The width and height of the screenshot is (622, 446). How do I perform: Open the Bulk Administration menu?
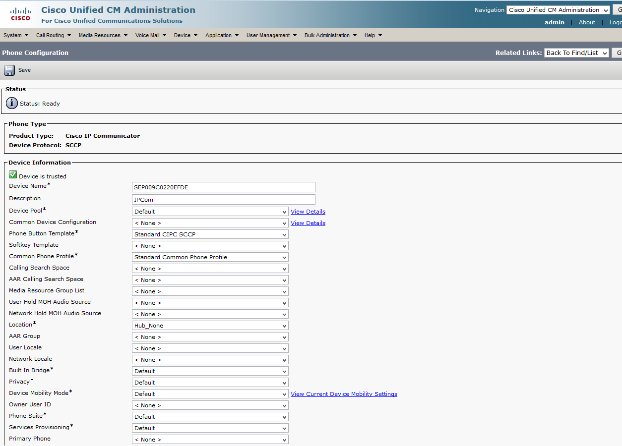click(331, 35)
